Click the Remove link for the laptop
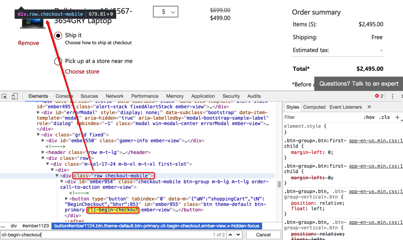 (x=29, y=43)
